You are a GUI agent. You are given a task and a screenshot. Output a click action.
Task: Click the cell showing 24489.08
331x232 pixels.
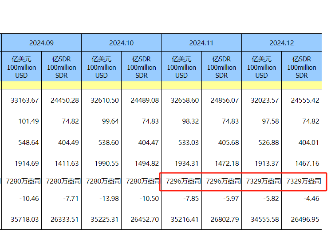pos(142,100)
